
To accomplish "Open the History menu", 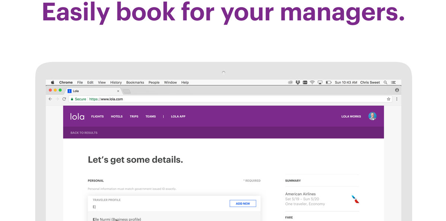I will click(116, 83).
